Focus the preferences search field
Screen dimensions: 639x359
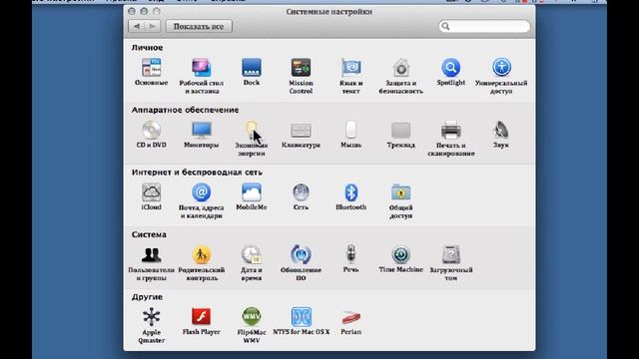484,27
